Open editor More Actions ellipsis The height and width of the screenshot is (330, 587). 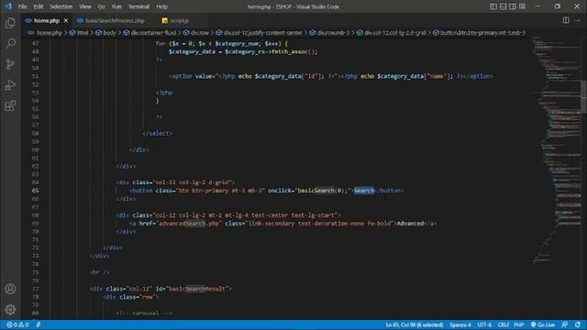click(577, 20)
